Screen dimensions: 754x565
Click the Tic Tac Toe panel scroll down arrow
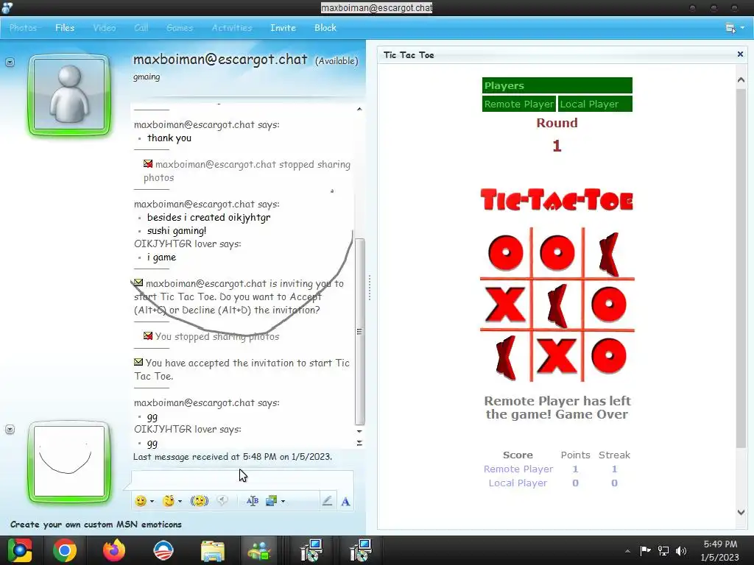point(741,512)
